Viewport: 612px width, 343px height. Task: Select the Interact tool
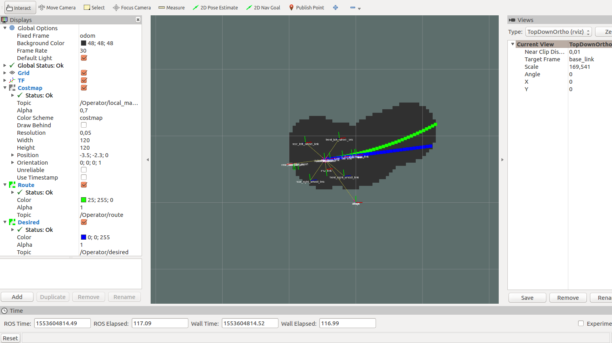(x=20, y=7)
